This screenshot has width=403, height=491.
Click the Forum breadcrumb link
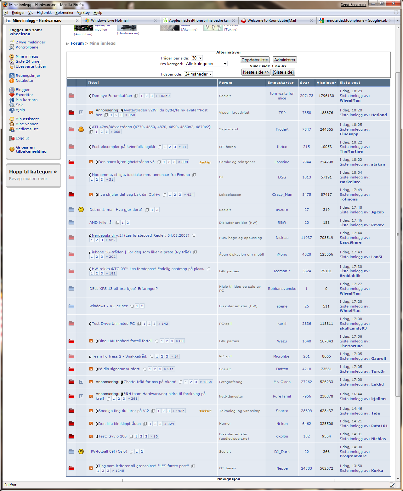77,43
